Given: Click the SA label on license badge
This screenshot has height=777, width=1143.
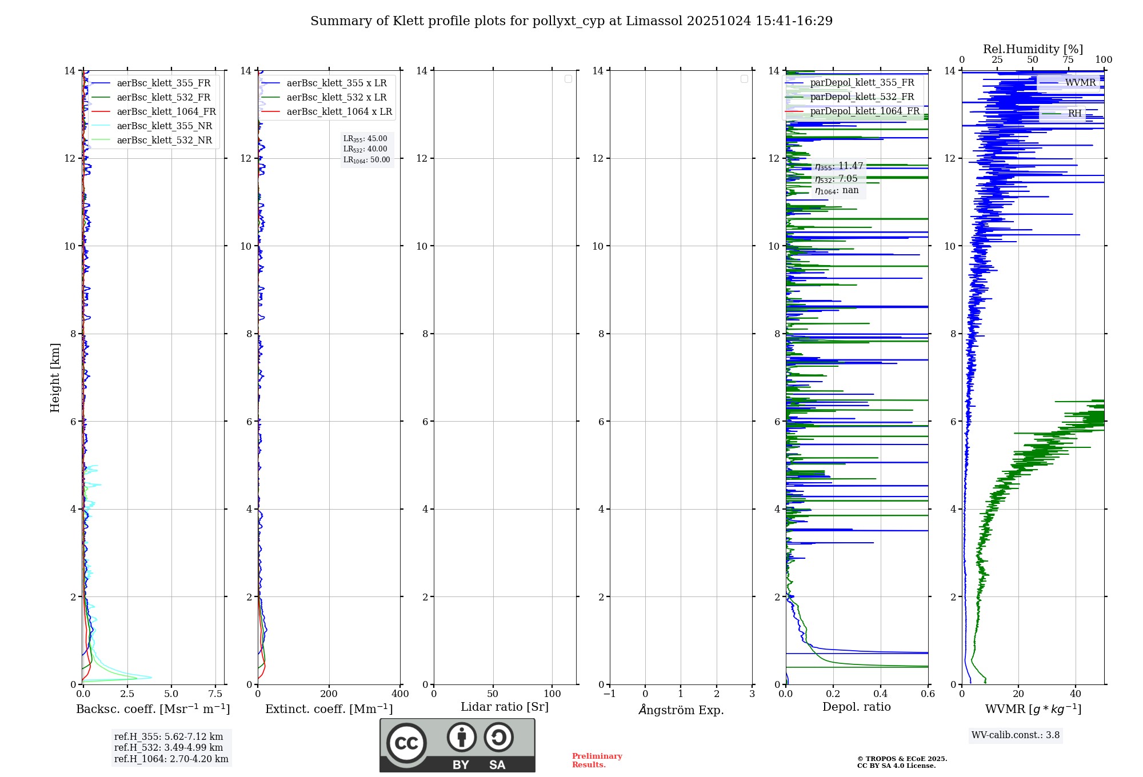Looking at the screenshot, I should tap(497, 765).
